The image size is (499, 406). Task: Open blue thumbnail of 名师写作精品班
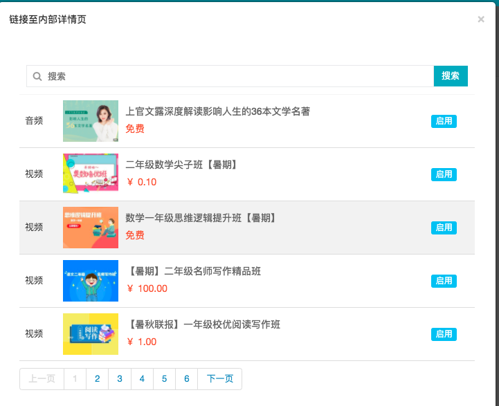(91, 281)
